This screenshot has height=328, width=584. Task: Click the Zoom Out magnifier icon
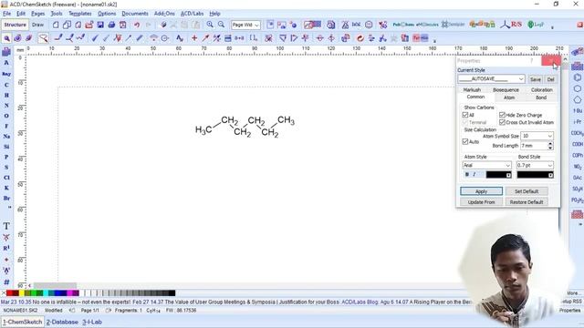(x=221, y=25)
